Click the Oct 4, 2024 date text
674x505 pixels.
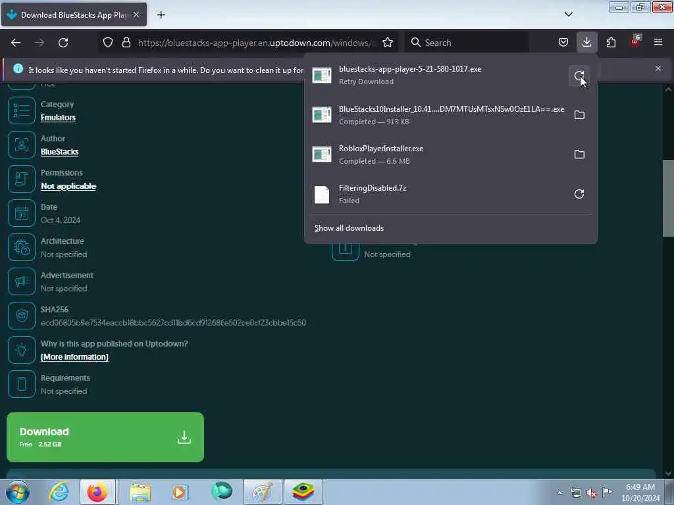point(61,220)
